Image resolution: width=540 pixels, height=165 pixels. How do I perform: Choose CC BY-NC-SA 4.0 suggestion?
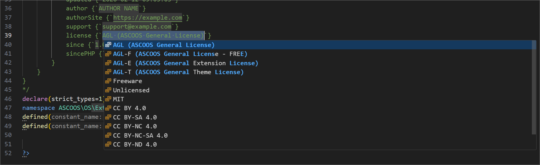pyautogui.click(x=318, y=135)
